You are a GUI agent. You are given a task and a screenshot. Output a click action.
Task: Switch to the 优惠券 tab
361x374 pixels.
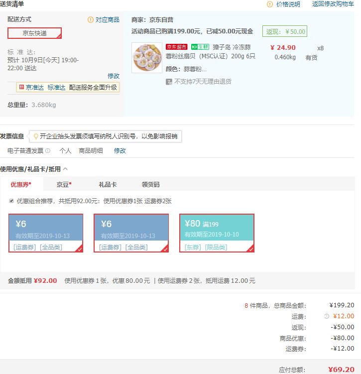point(21,184)
